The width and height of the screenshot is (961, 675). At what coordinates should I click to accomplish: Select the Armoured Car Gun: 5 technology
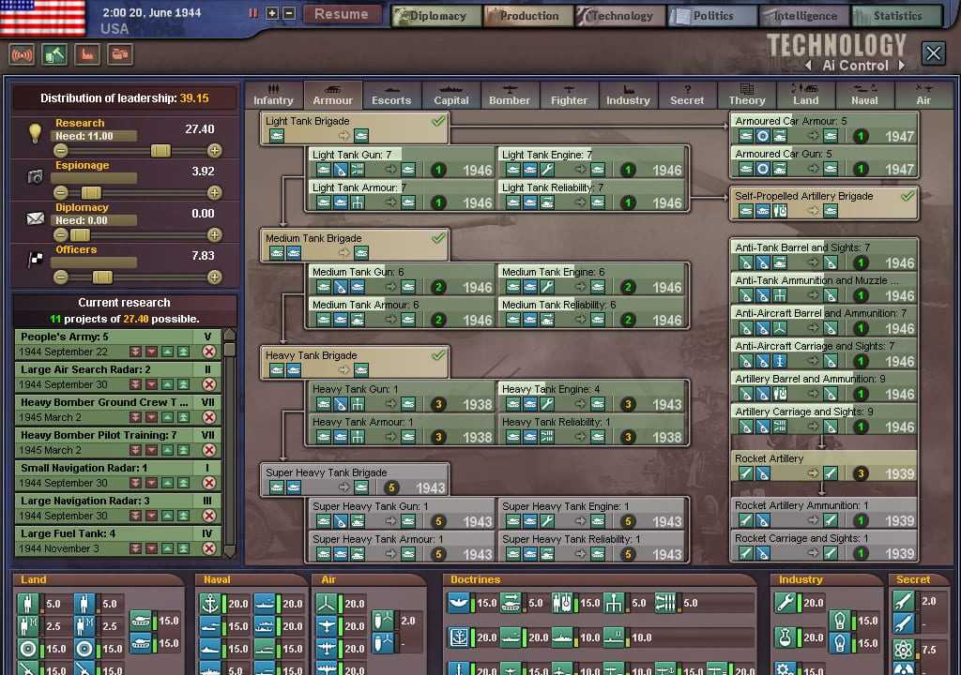824,161
